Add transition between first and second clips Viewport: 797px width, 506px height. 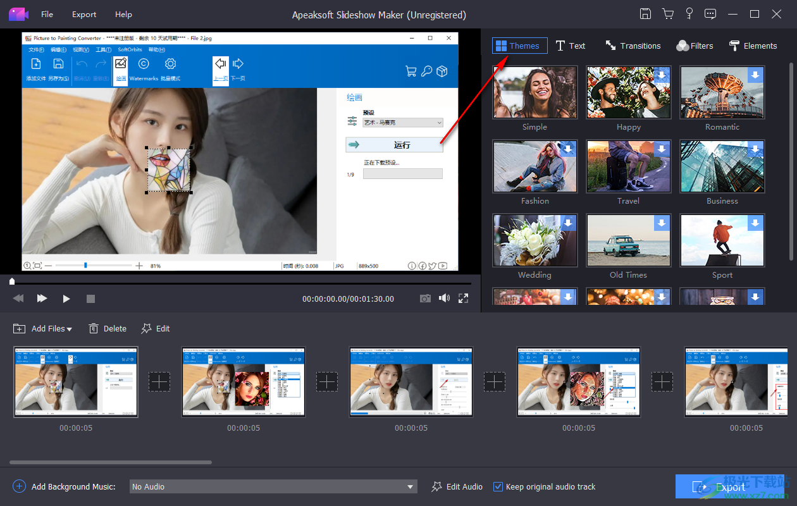pos(159,381)
